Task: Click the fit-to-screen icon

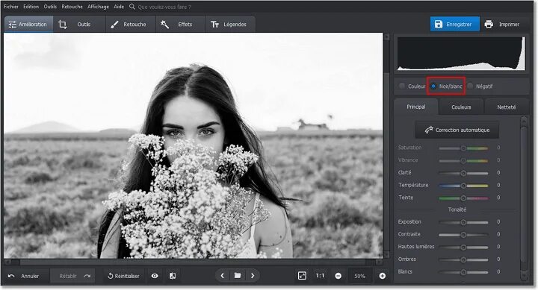Action: 302,276
